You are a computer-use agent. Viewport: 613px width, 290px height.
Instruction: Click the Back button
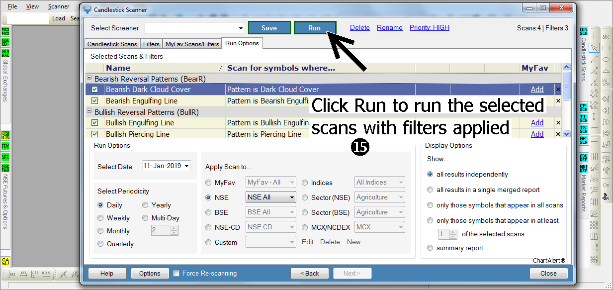pos(311,273)
